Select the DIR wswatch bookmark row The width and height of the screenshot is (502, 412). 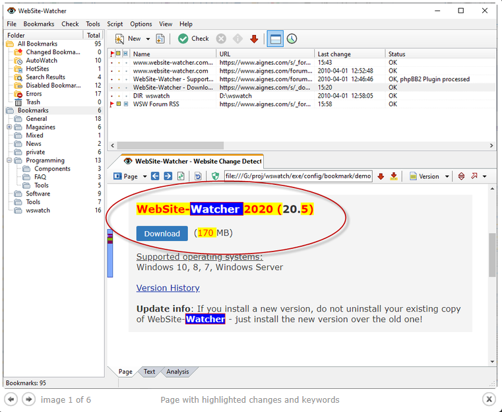[x=302, y=96]
